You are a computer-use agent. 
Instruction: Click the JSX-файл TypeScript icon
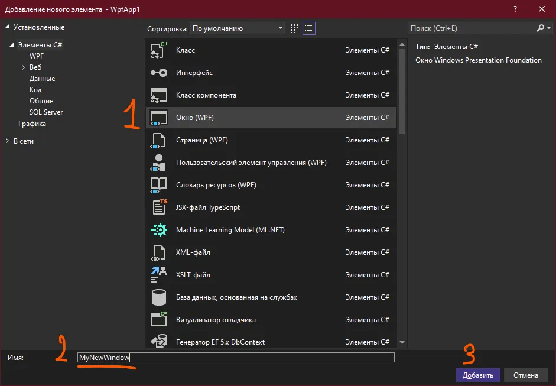click(159, 207)
